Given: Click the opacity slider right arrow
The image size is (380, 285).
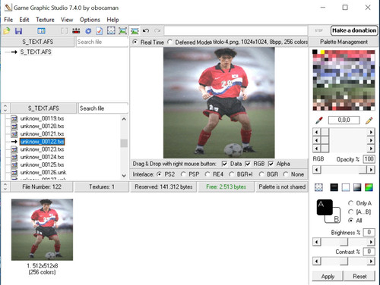Looking at the screenshot, I should 371,170.
